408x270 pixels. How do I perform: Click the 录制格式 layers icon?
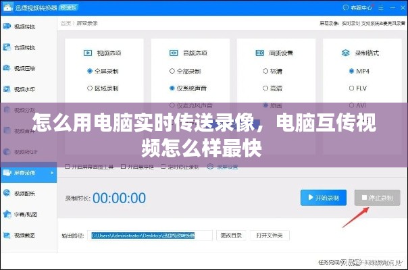click(346, 53)
